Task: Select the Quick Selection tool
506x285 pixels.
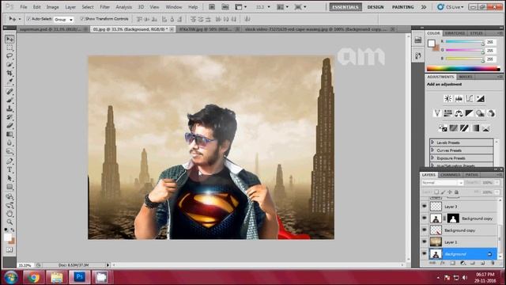Action: click(9, 65)
